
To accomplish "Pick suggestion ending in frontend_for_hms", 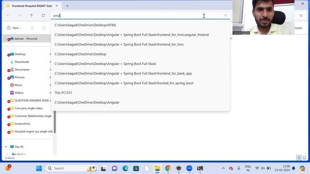I will coord(140,44).
